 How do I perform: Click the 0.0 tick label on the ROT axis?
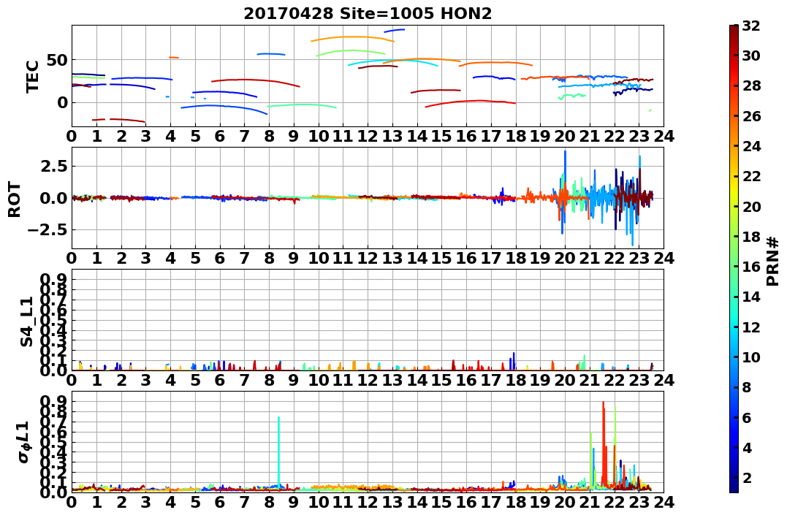click(55, 198)
